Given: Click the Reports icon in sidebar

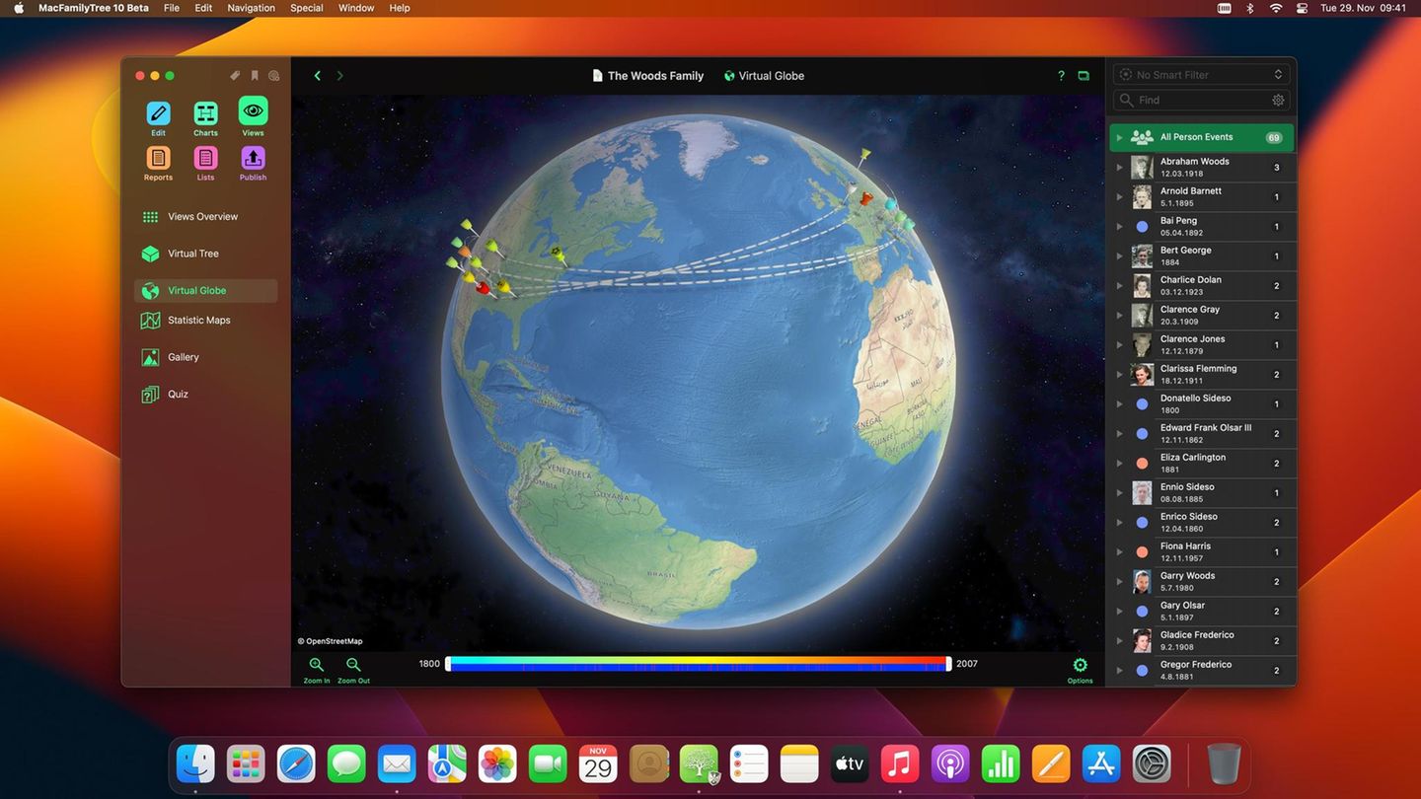Looking at the screenshot, I should click(x=158, y=158).
